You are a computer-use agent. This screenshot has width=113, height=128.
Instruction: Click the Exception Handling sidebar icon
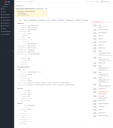point(2,17)
